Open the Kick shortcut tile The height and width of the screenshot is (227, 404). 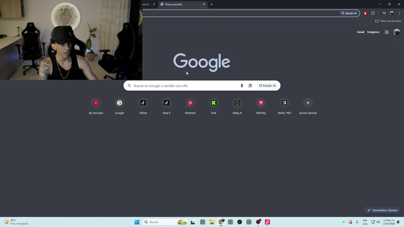214,106
